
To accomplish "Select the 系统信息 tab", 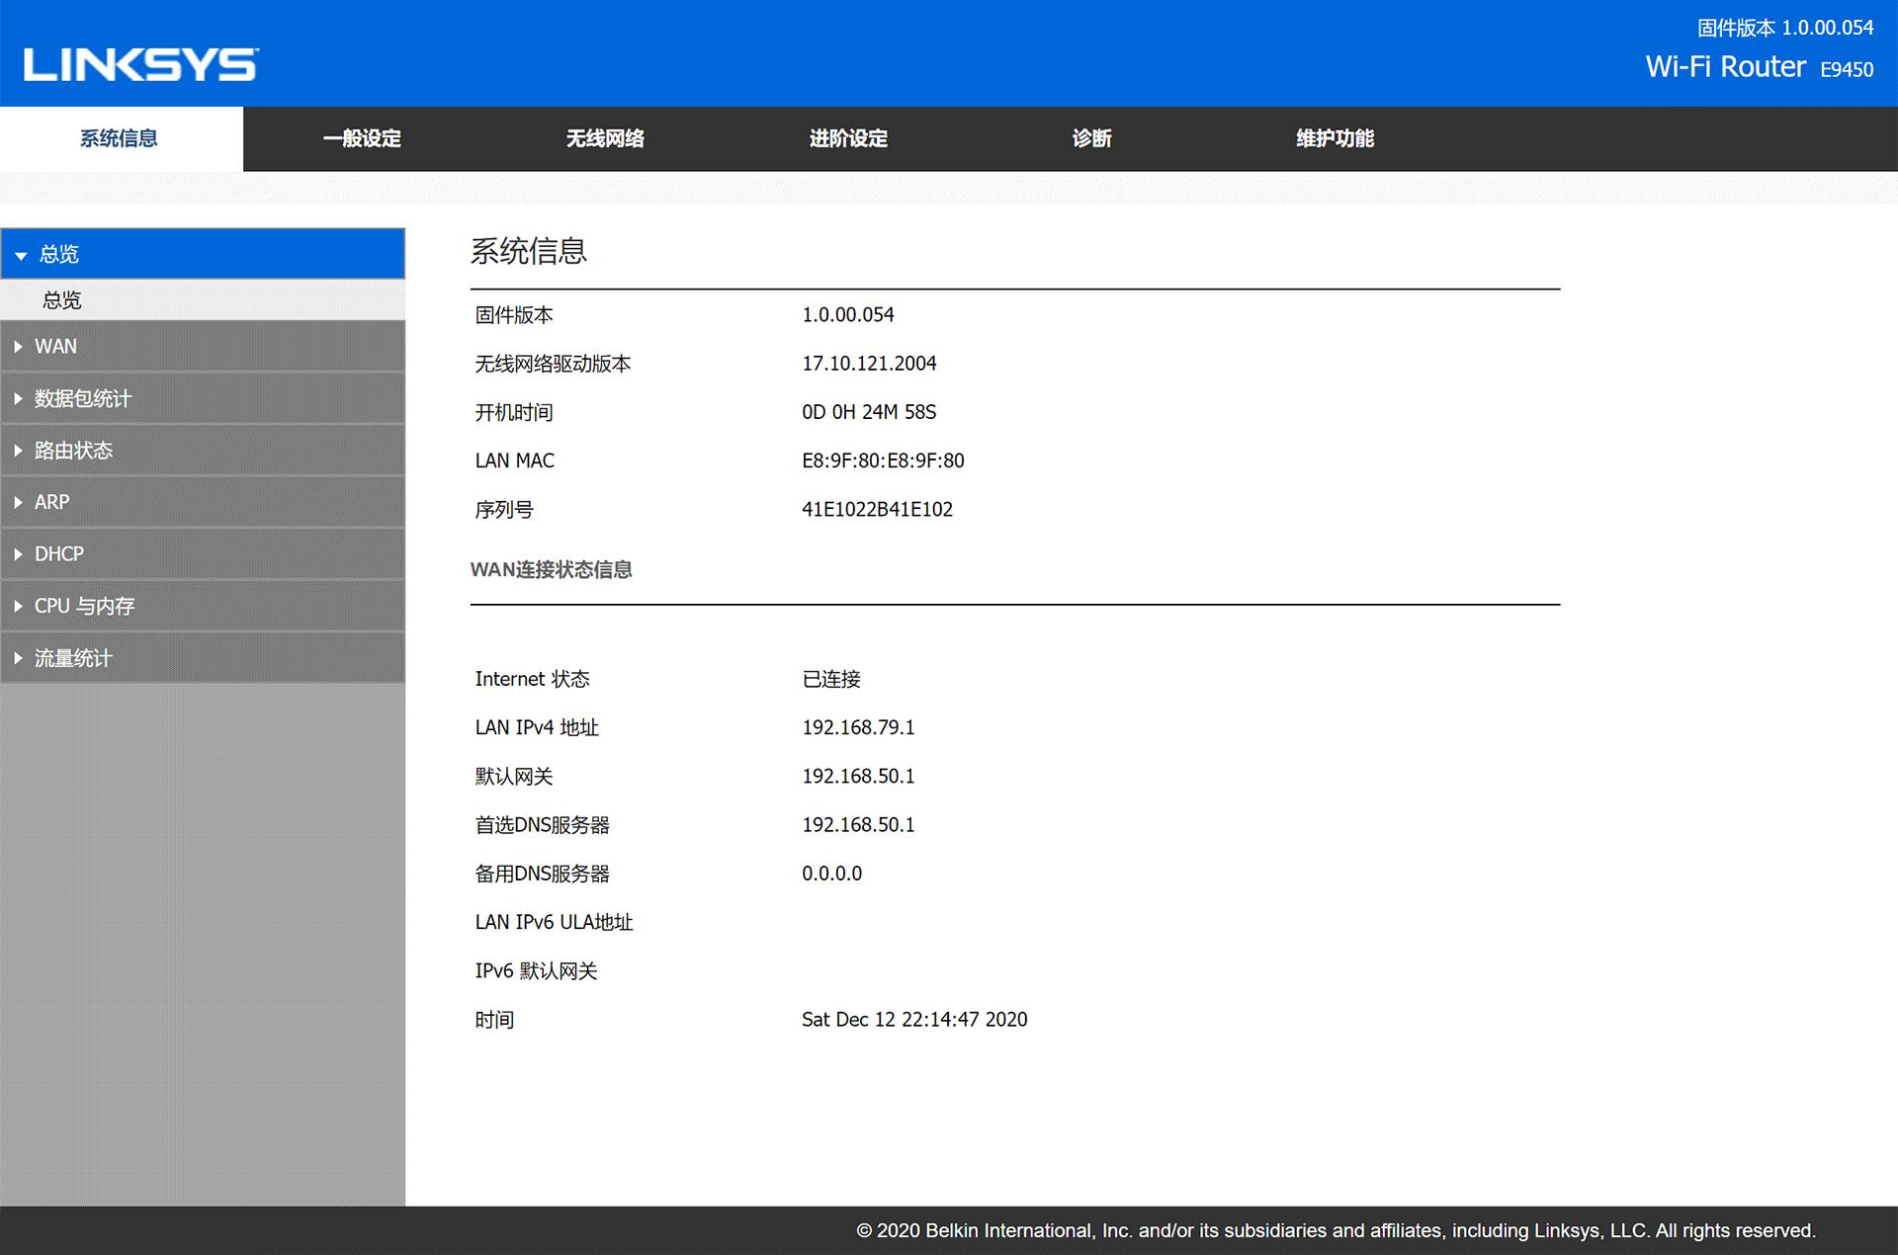I will click(119, 139).
